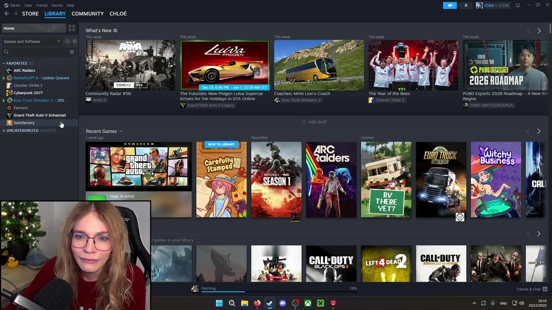This screenshot has width=552, height=310.
Task: Open Left 4 Dead 2 game cover
Action: 386,263
